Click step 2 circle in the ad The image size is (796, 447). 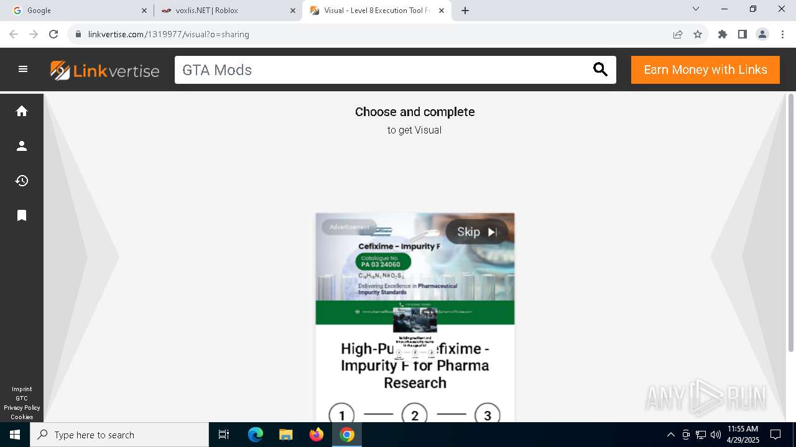(415, 415)
